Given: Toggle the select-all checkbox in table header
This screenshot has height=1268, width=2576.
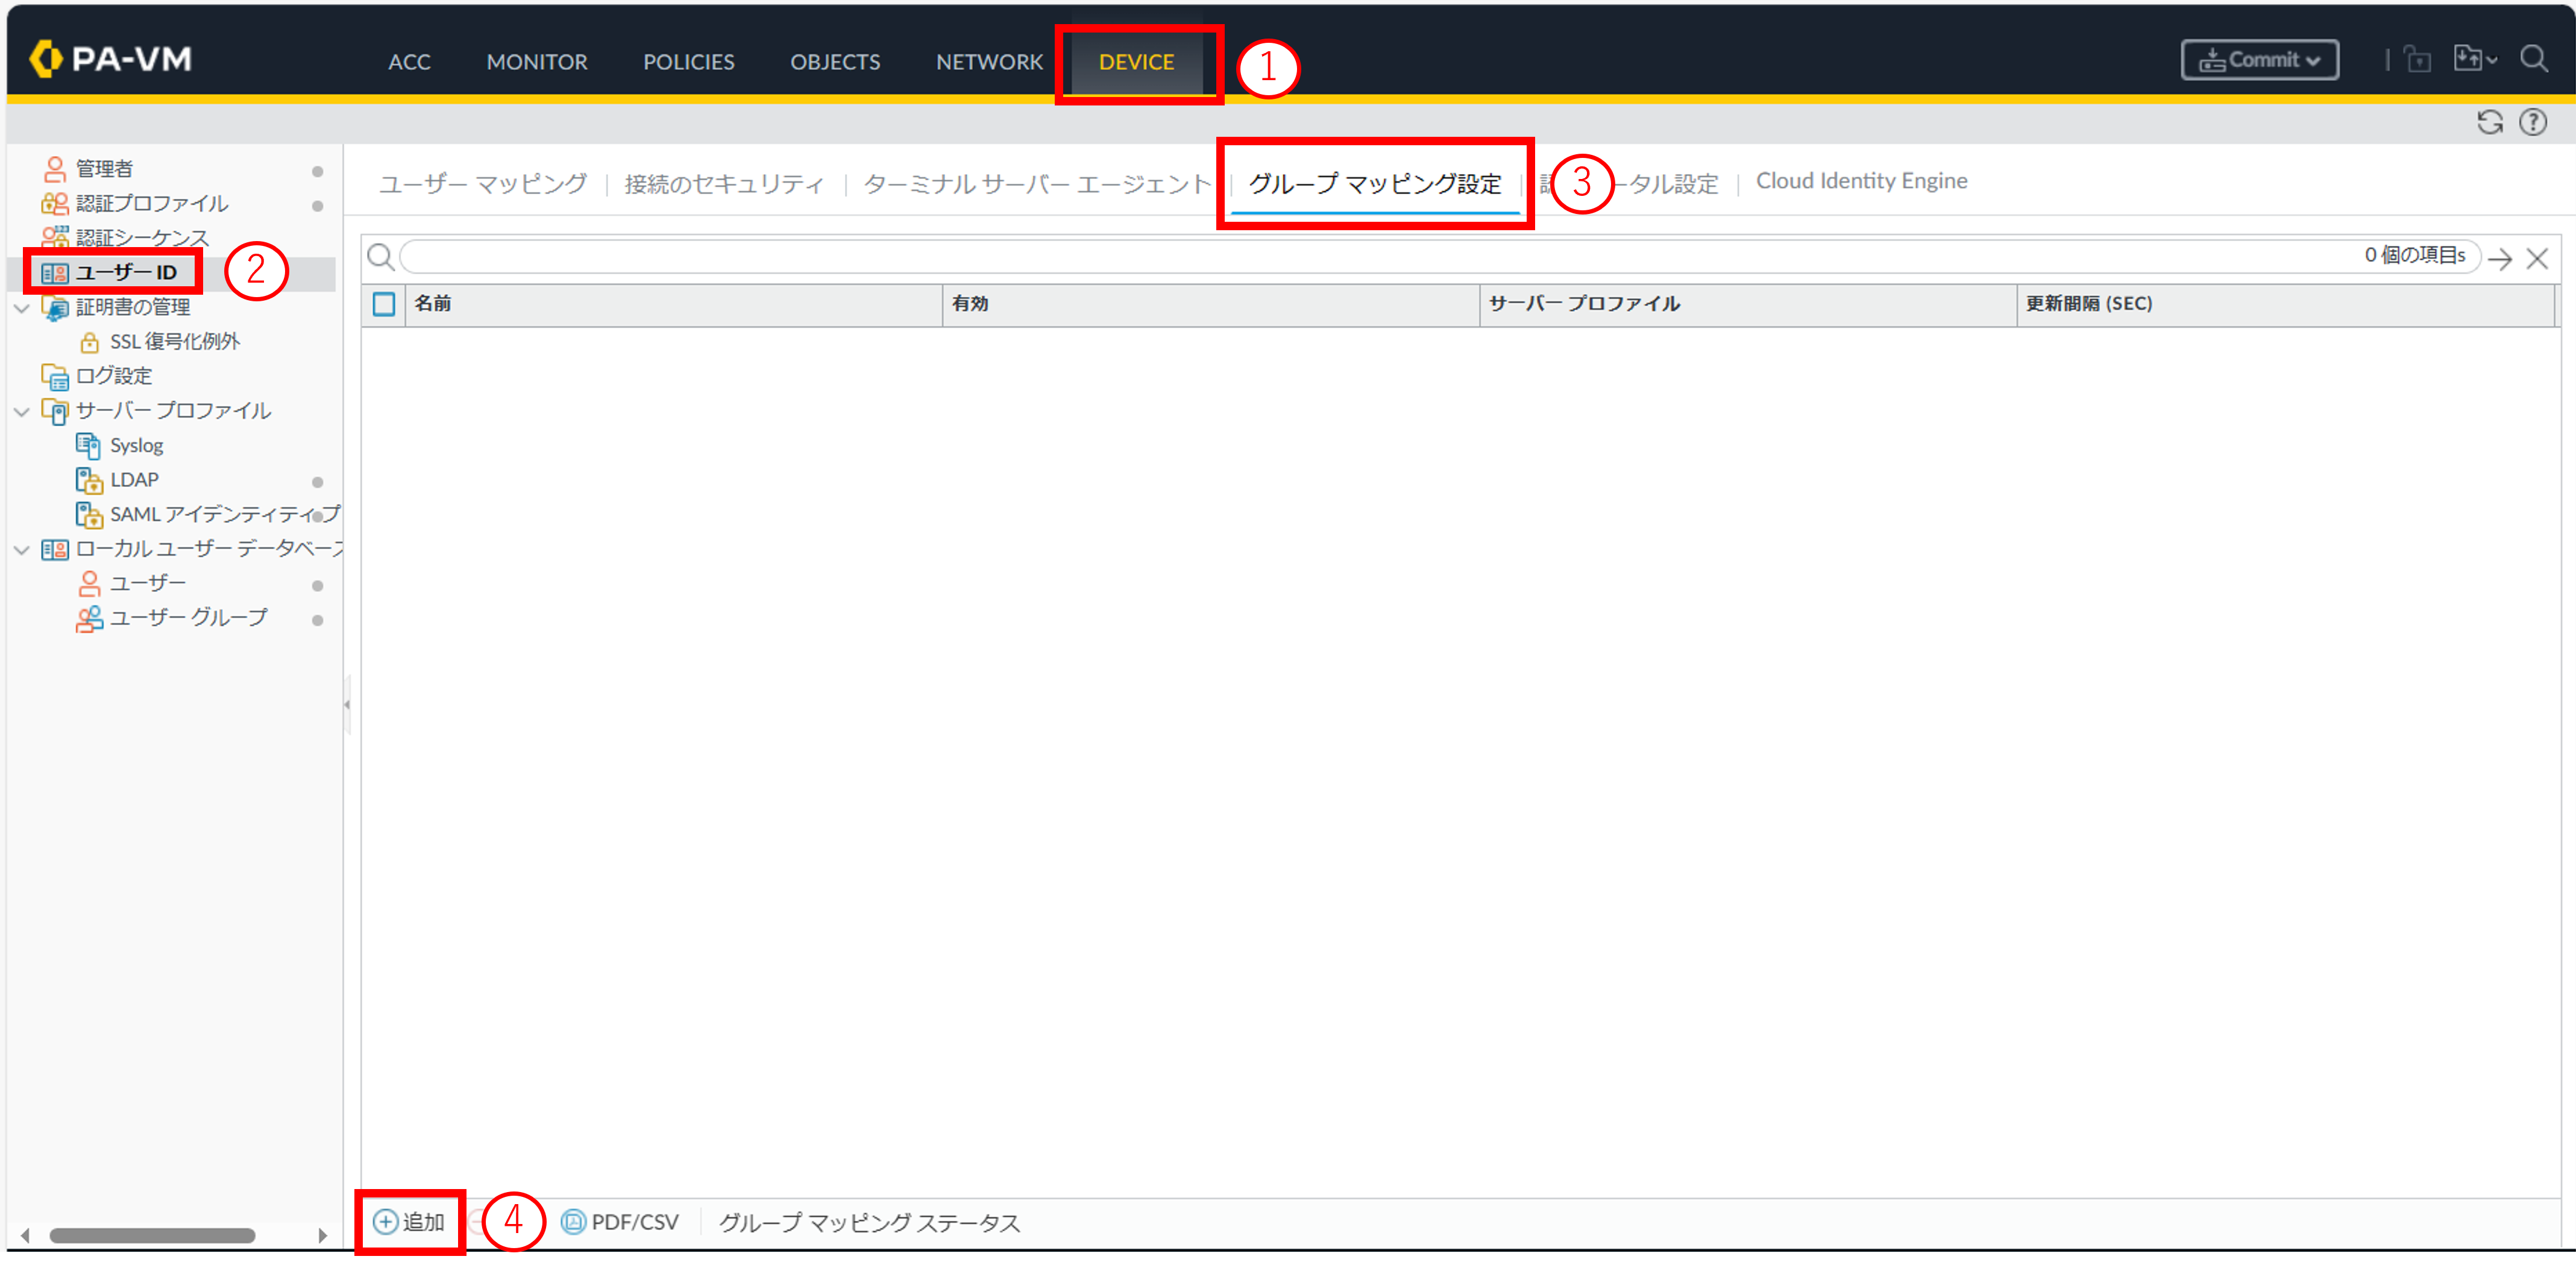Looking at the screenshot, I should click(x=384, y=304).
